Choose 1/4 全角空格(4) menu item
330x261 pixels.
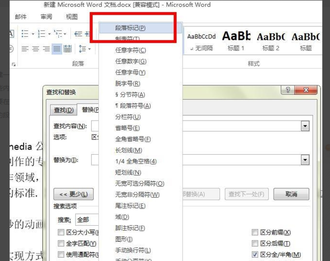(x=141, y=161)
